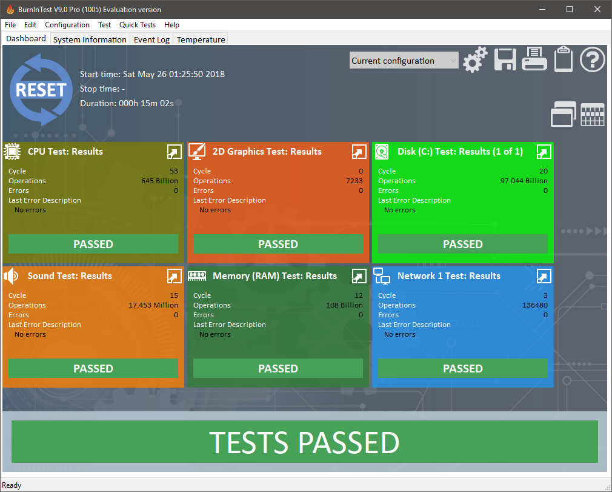Open the Quick Tests menu
Image resolution: width=612 pixels, height=492 pixels.
[x=138, y=25]
